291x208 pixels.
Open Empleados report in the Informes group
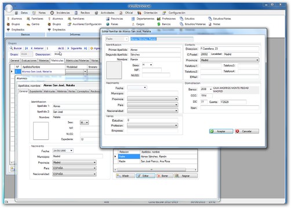[57, 29]
